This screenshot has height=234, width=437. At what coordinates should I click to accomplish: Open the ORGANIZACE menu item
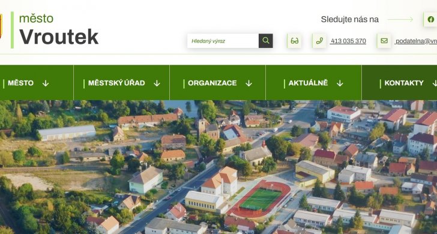212,83
